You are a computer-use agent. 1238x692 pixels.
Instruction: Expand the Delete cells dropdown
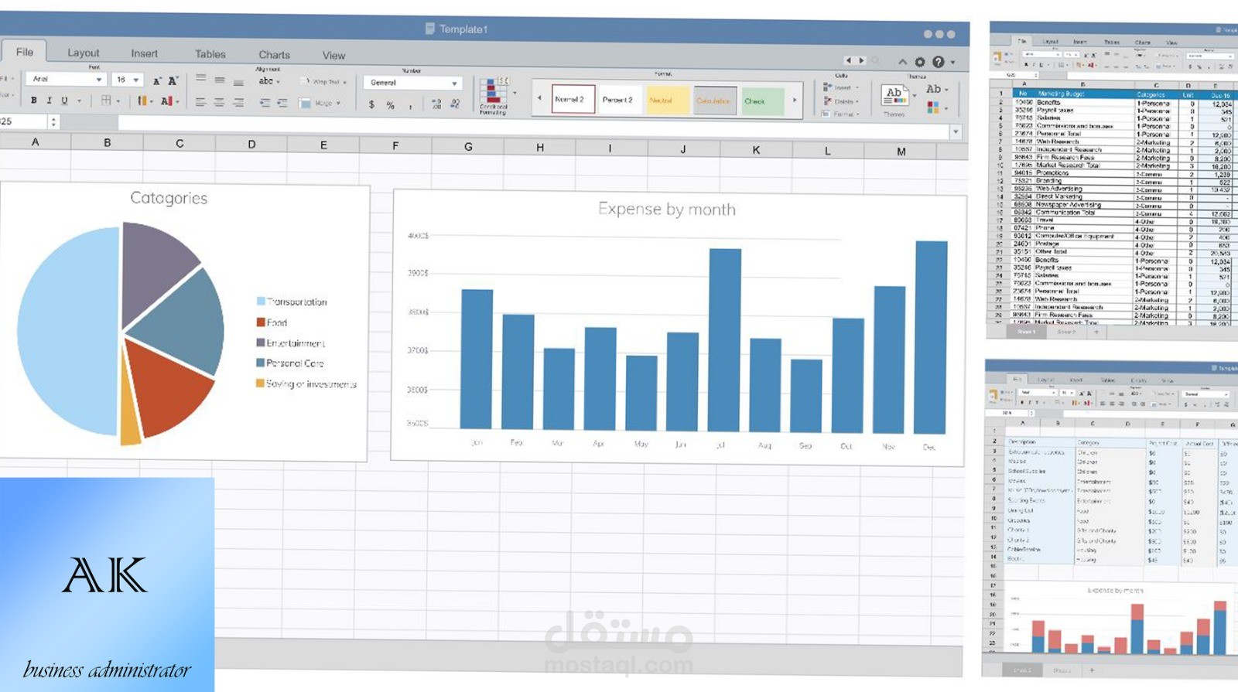coord(857,101)
